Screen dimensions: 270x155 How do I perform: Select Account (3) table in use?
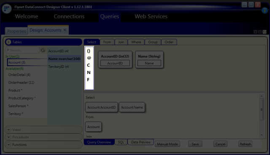[x=27, y=62]
